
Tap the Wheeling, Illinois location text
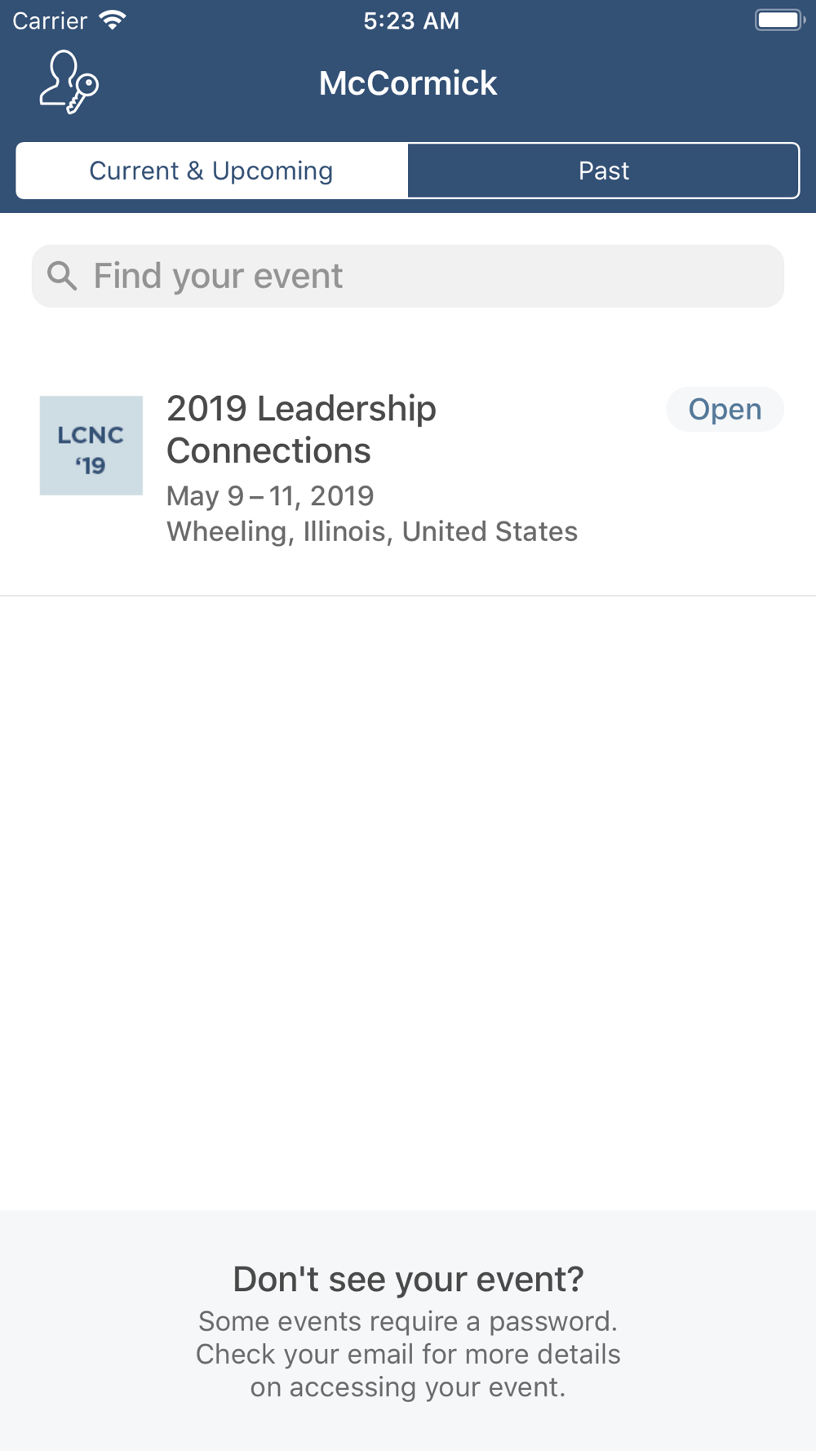(372, 531)
